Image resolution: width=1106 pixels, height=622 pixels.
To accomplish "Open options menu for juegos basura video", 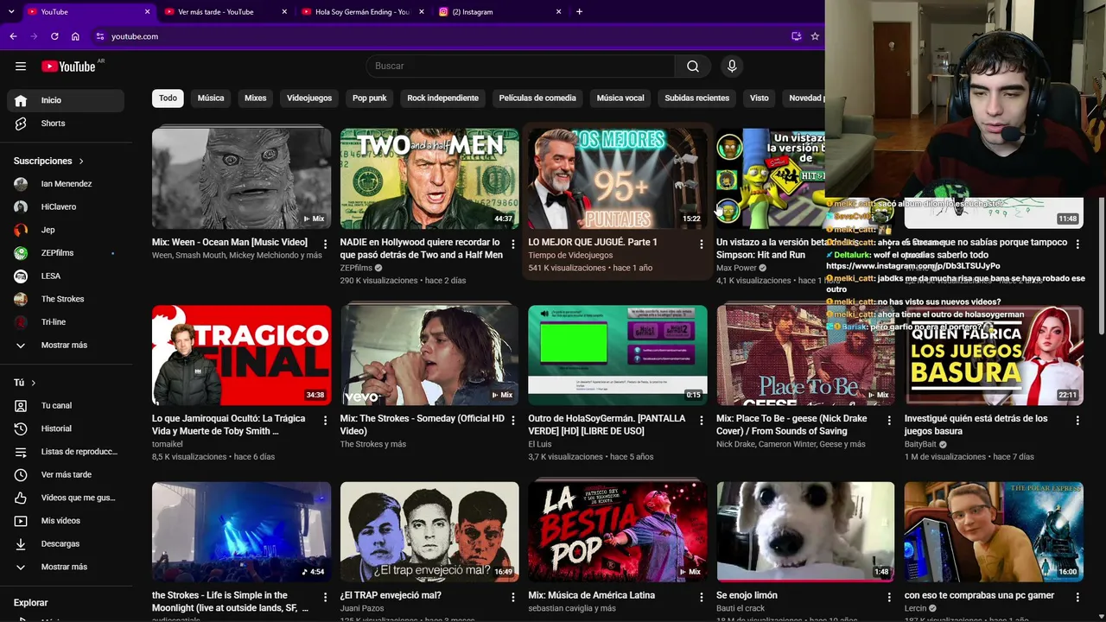I will pos(1077,421).
